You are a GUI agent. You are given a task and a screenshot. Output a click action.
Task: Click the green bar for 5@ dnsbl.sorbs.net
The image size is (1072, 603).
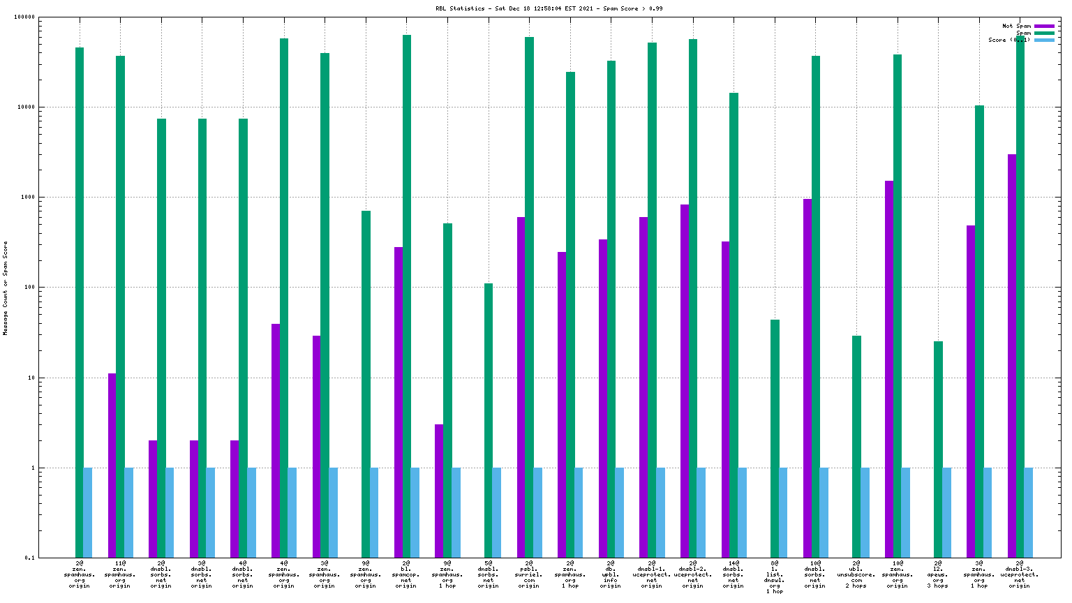click(489, 420)
